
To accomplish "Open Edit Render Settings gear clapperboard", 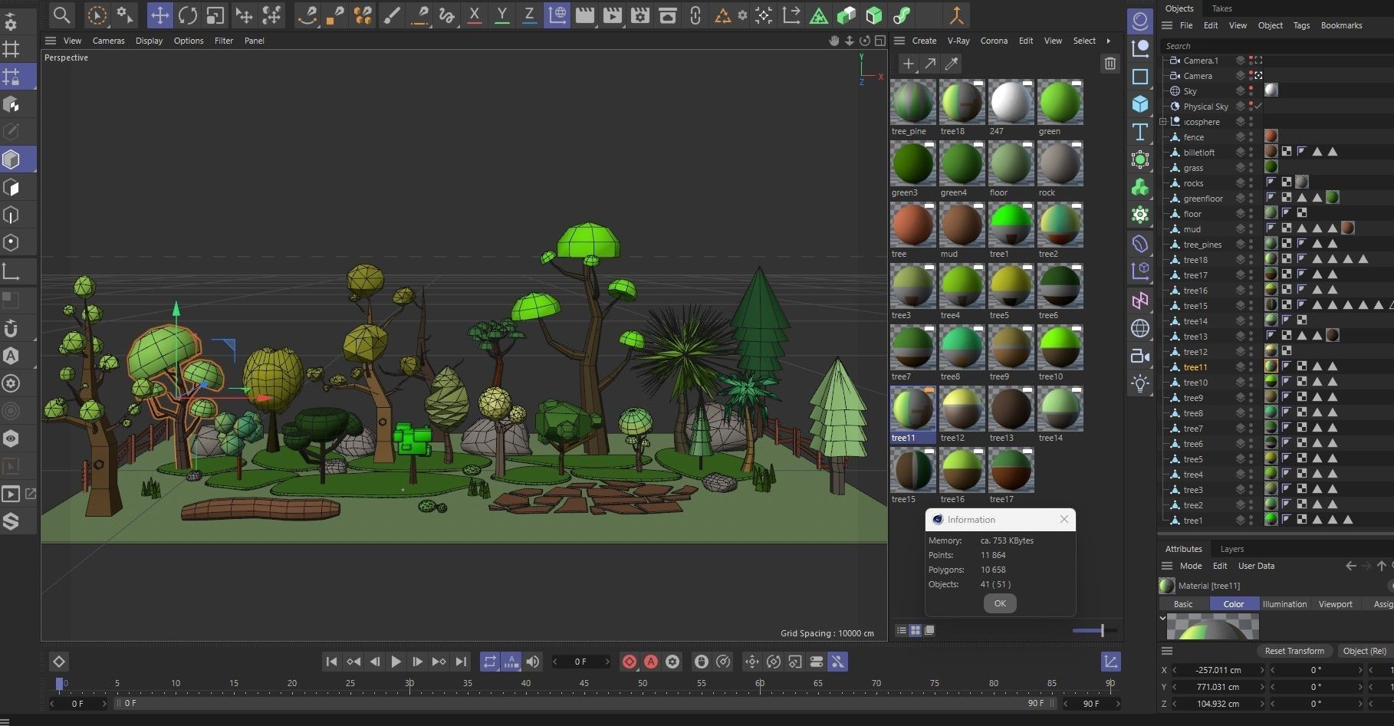I will (640, 15).
